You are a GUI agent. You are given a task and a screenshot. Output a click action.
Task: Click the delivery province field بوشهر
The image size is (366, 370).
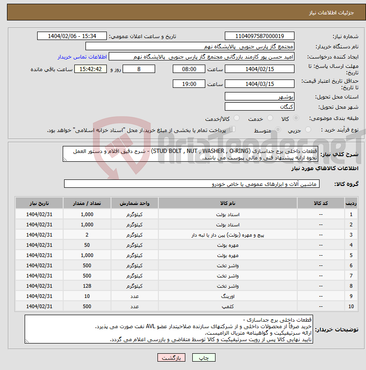(x=260, y=96)
